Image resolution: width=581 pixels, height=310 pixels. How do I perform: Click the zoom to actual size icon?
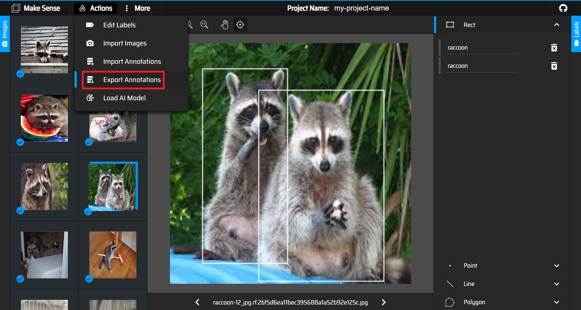(204, 24)
